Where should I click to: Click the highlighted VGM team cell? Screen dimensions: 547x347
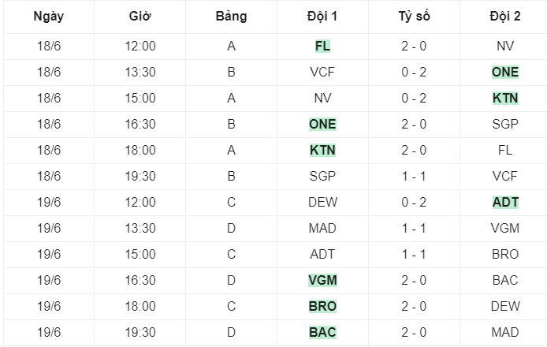[322, 280]
